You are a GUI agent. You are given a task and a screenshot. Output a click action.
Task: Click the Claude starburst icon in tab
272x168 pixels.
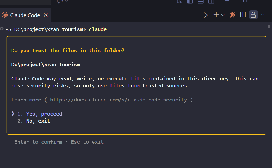click(5, 15)
